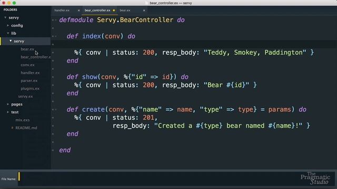Close the handler.ex tab
This screenshot has width=337, height=189.
78,10
